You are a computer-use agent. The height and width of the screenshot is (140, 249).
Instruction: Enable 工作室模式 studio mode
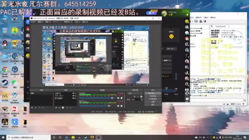(x=153, y=99)
